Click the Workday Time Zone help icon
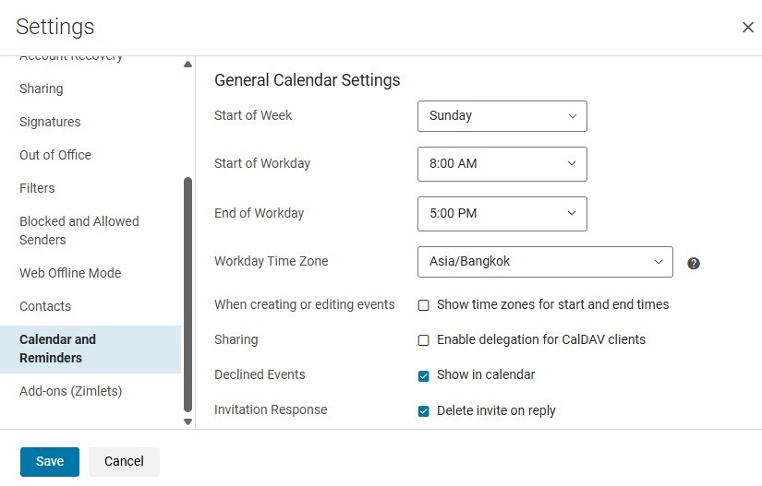The height and width of the screenshot is (486, 762). click(x=694, y=263)
